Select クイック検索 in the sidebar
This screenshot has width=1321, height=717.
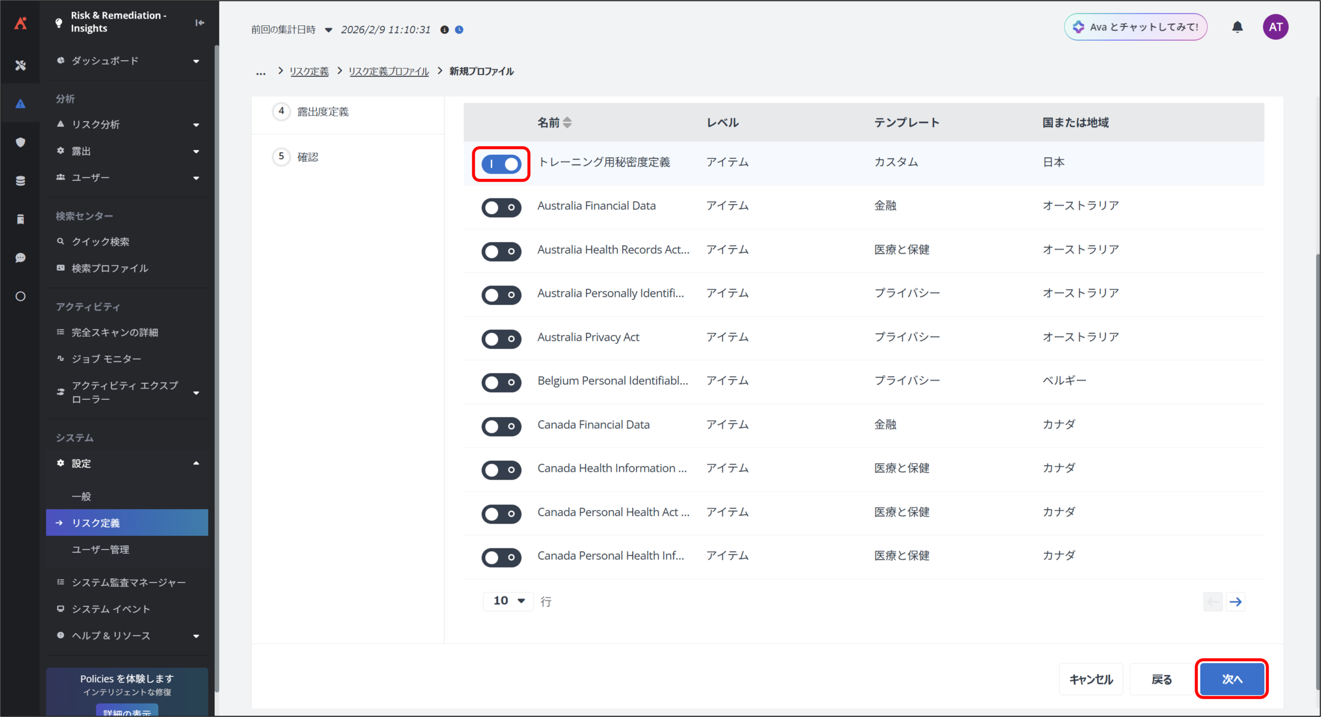pos(100,241)
